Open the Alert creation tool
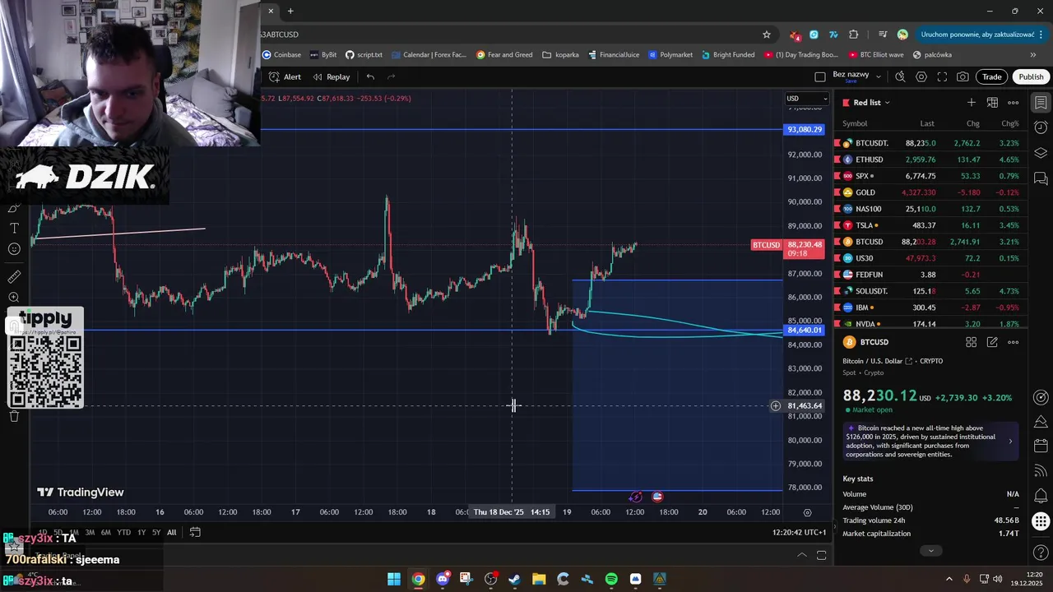Viewport: 1053px width, 592px height. coord(285,76)
